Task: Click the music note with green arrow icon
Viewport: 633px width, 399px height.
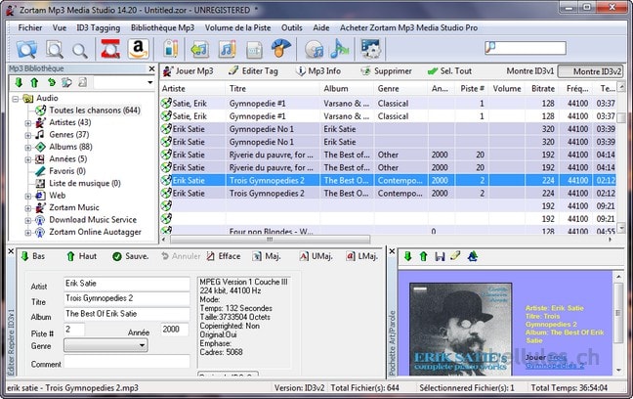Action: [200, 49]
